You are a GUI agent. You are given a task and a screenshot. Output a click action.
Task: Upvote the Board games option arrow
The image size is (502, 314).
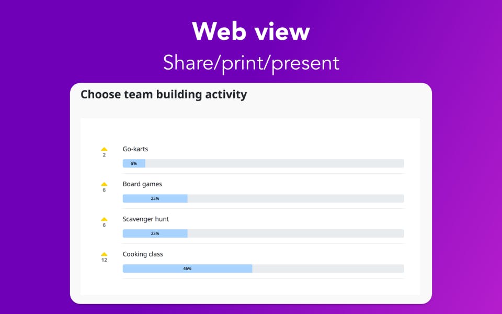point(104,184)
